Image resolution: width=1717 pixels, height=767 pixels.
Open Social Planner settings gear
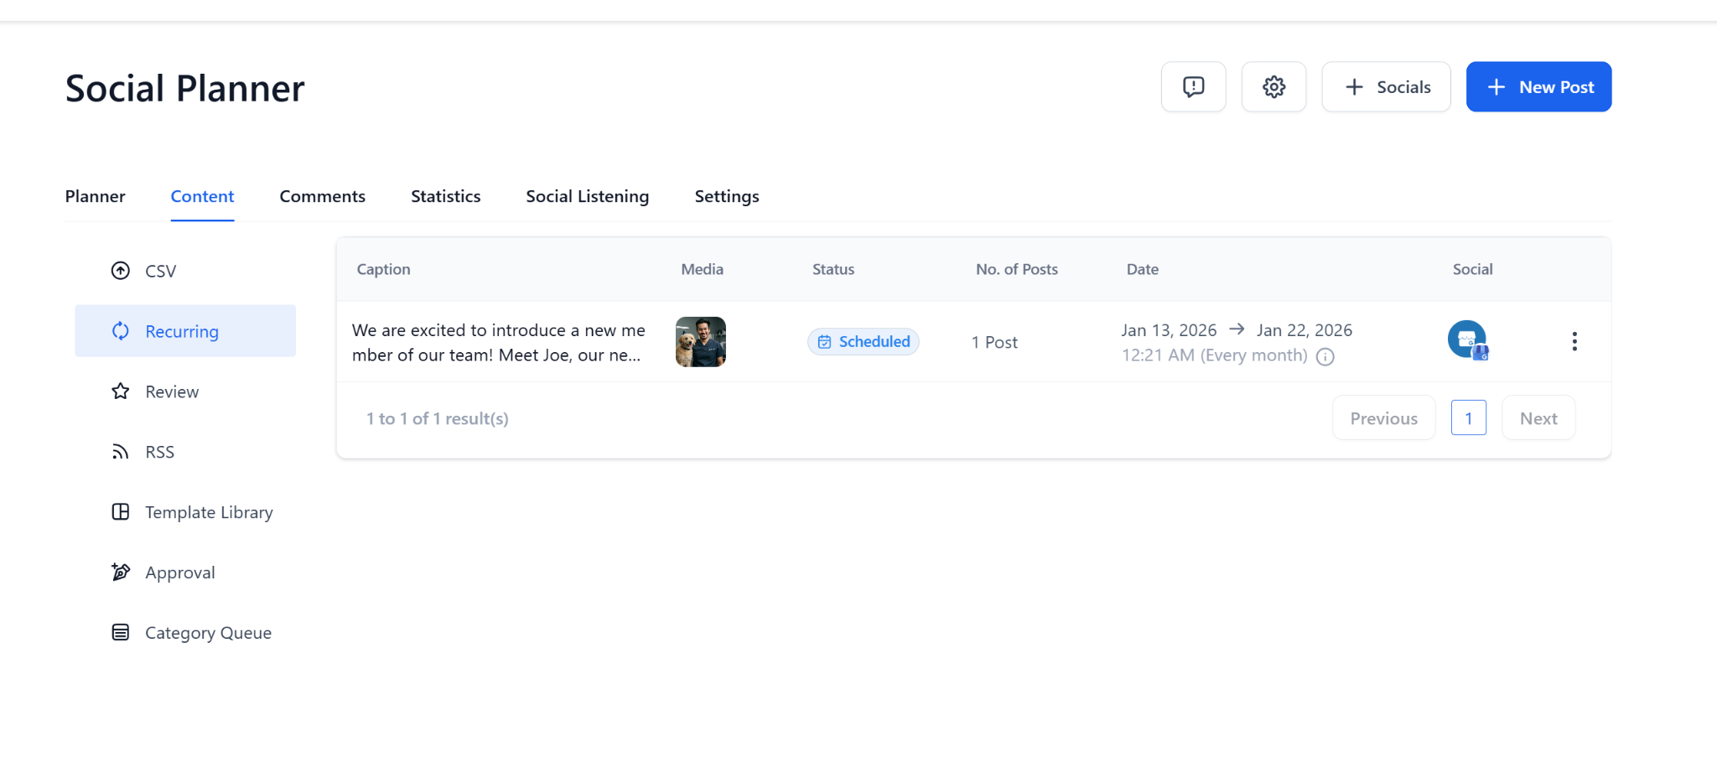(x=1273, y=86)
